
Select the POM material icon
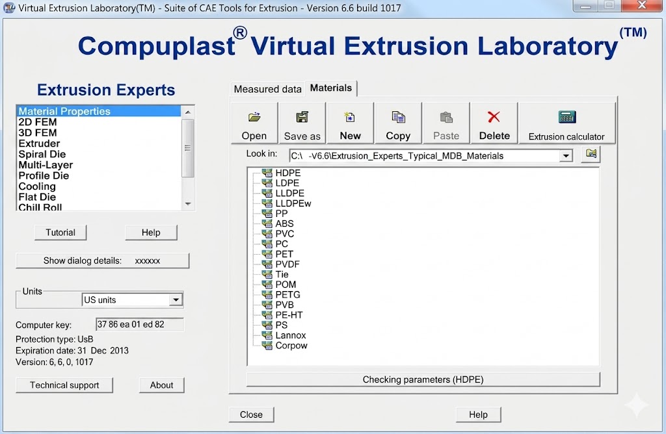(267, 285)
